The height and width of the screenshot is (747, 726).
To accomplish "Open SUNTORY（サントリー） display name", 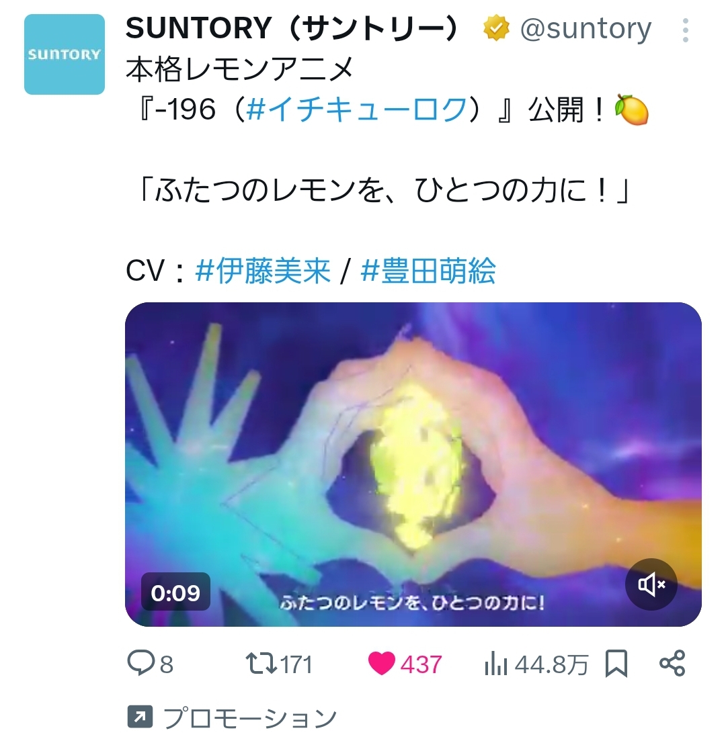I will [292, 28].
